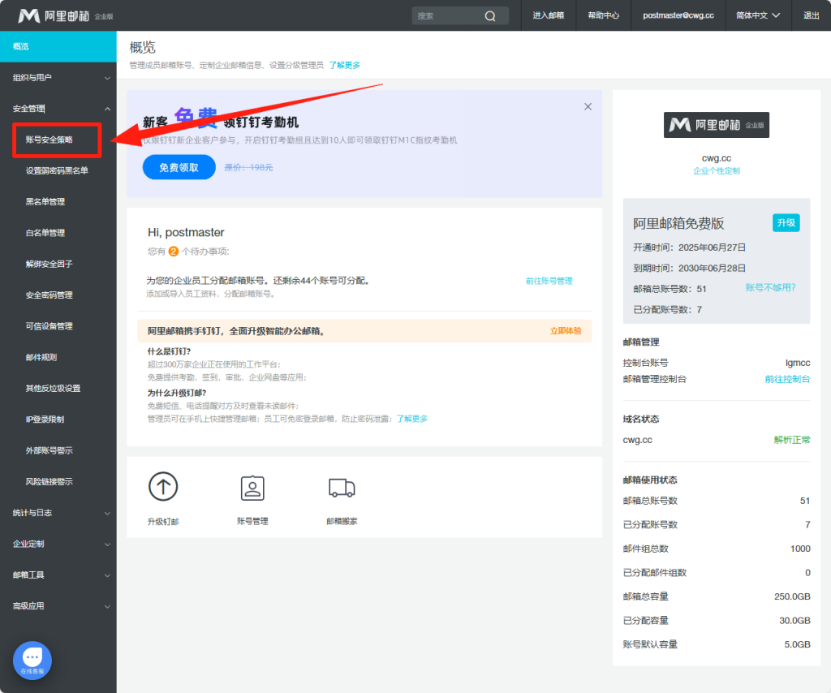Click the 免费领取 button
The width and height of the screenshot is (831, 693).
pos(179,167)
